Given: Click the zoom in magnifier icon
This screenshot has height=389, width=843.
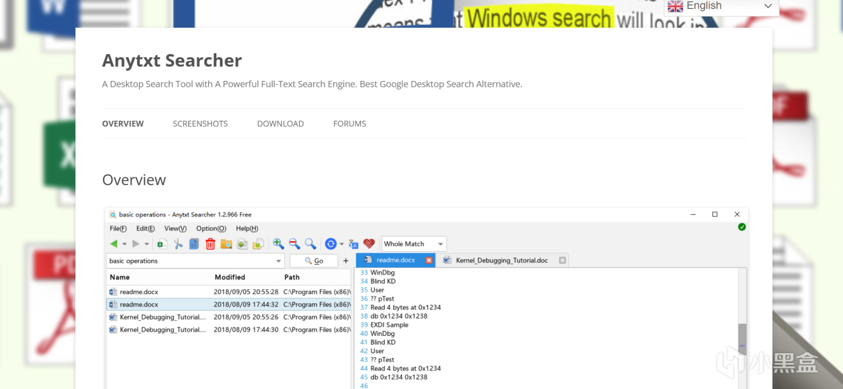Looking at the screenshot, I should click(x=279, y=243).
